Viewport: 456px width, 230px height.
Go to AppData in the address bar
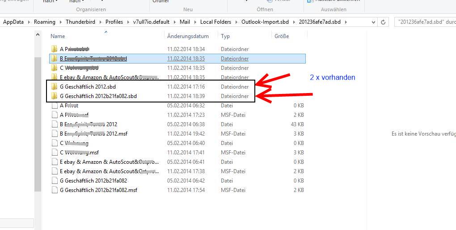click(13, 22)
